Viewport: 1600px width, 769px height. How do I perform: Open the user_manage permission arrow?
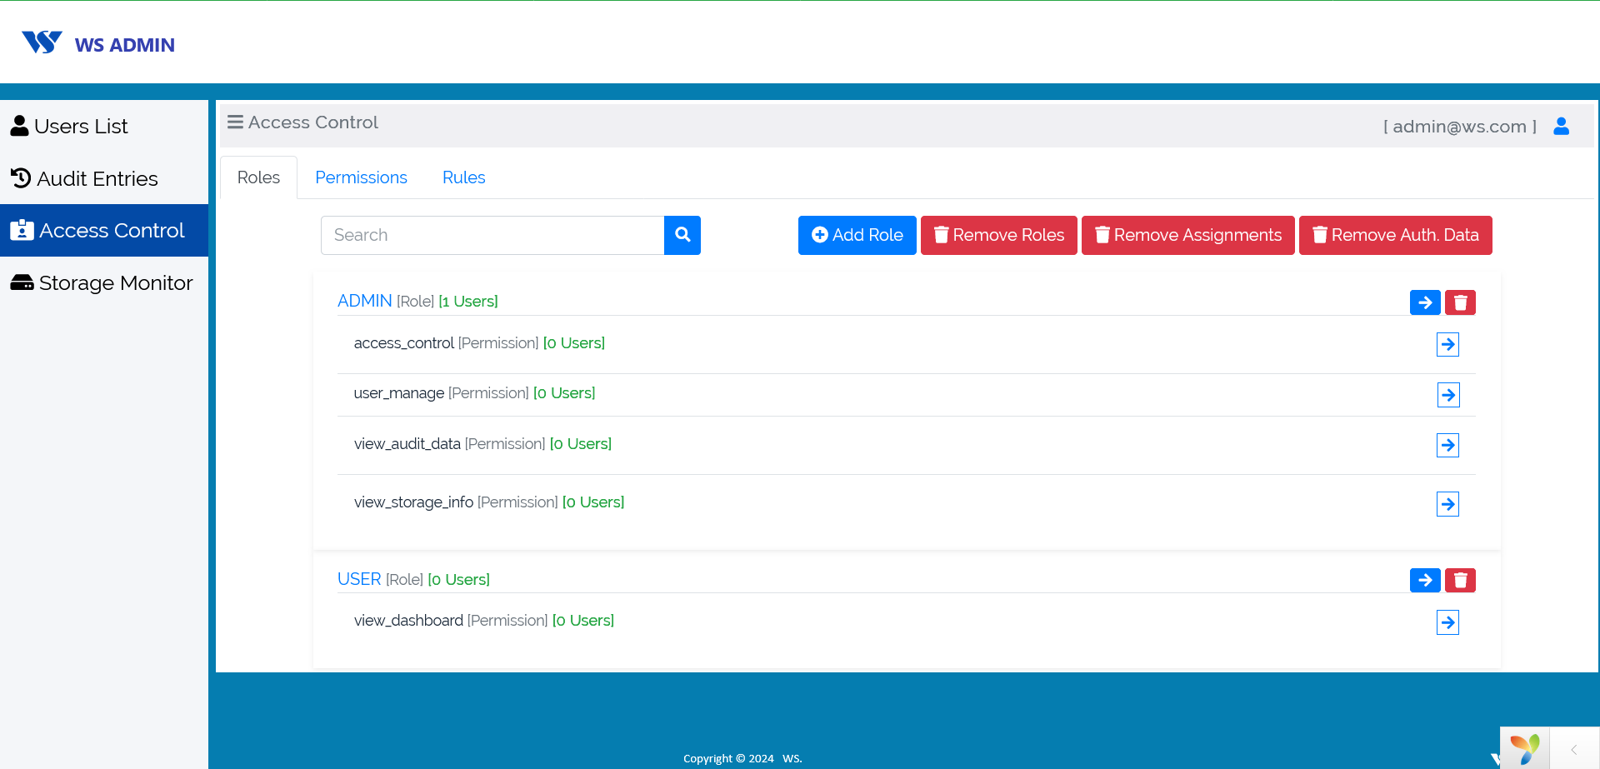[x=1447, y=395]
